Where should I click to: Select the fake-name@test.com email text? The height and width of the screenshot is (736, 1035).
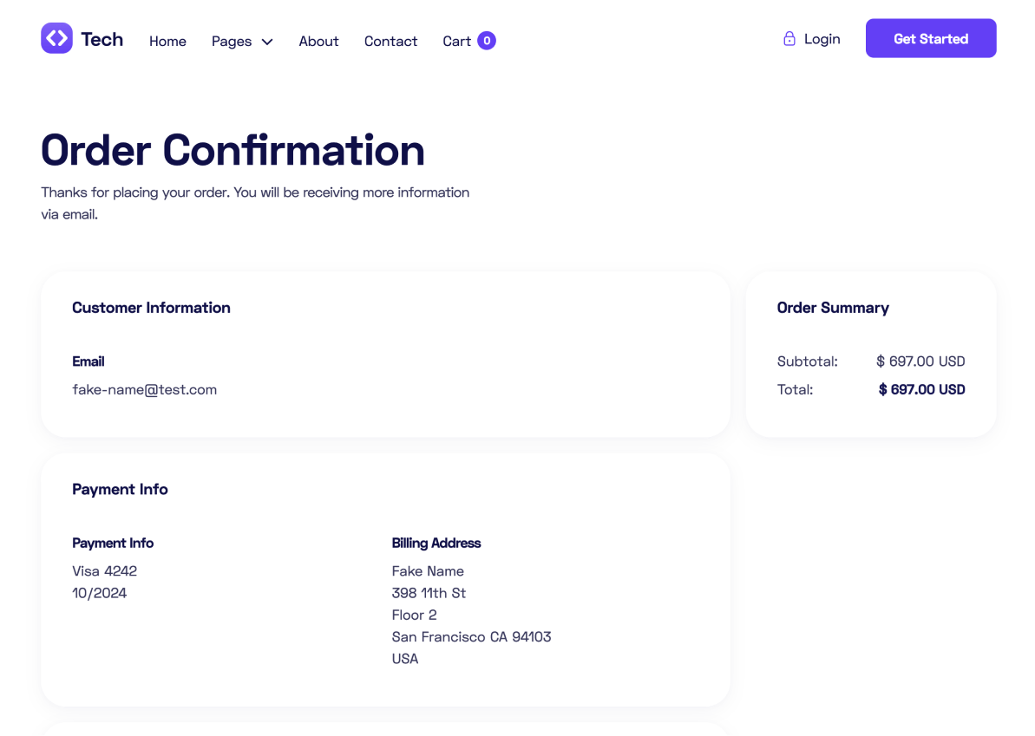144,390
